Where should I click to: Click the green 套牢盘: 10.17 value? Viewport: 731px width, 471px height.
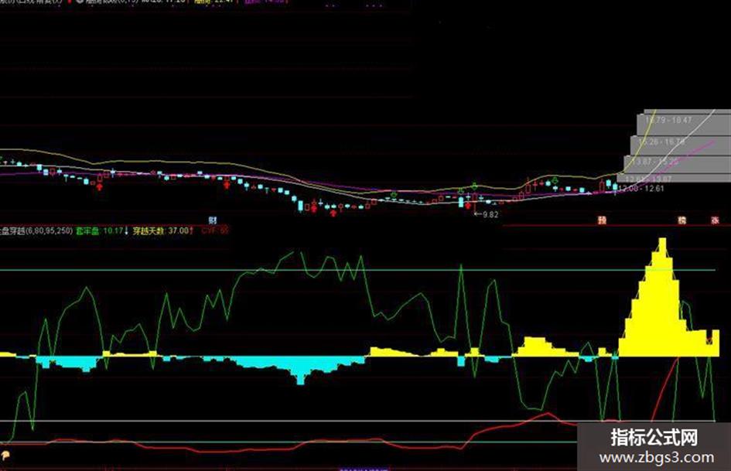click(x=99, y=230)
